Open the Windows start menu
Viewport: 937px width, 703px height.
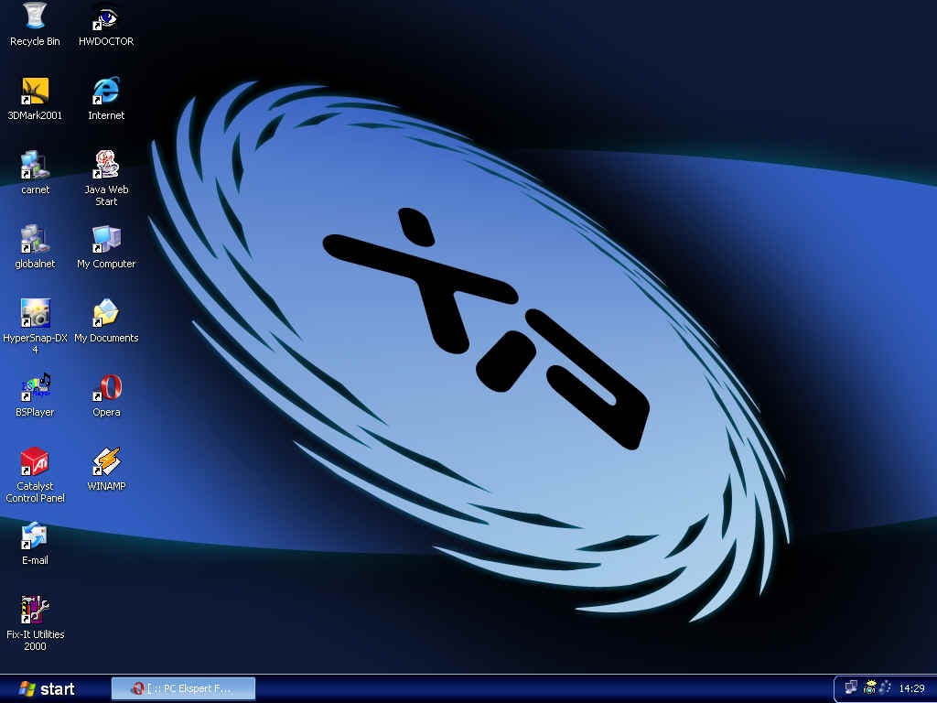(x=47, y=689)
